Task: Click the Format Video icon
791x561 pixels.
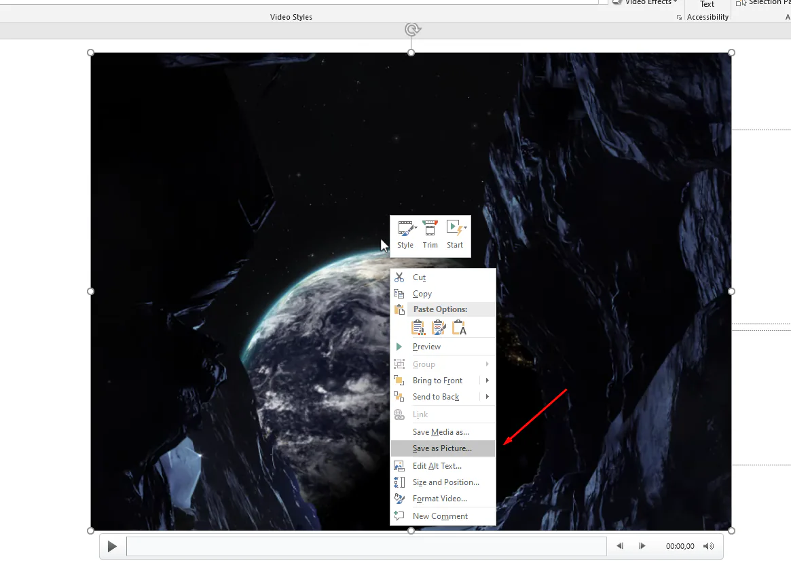Action: pyautogui.click(x=399, y=498)
